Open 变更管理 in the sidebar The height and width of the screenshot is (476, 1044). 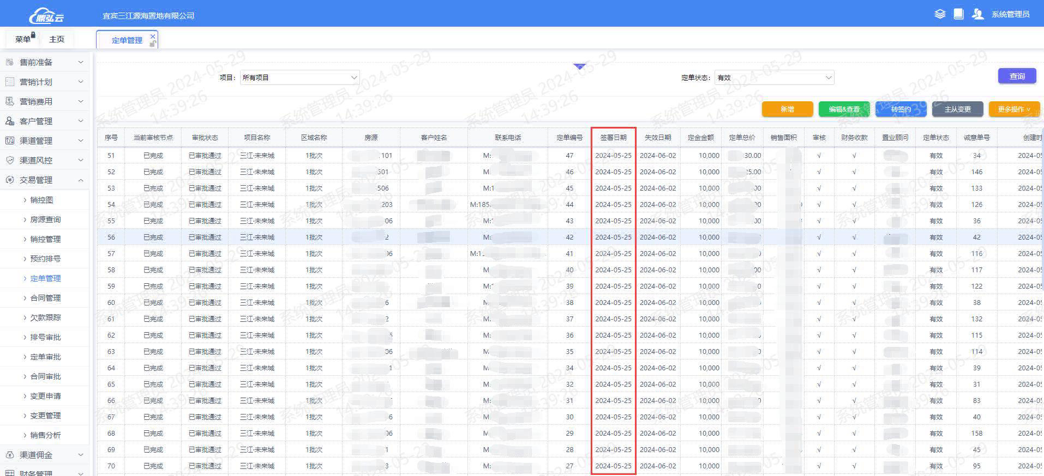pos(45,416)
